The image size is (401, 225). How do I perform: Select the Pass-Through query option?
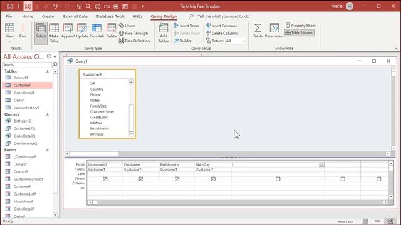pos(133,33)
